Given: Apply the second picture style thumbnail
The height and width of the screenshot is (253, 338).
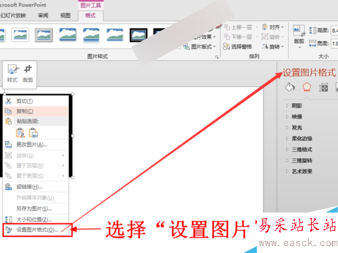Looking at the screenshot, I should pos(20,35).
